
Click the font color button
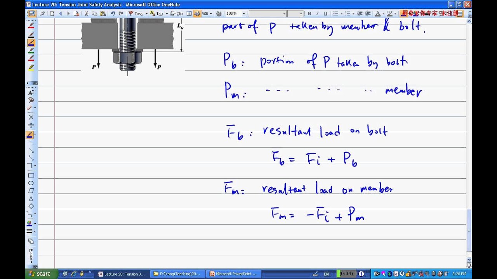(x=378, y=14)
